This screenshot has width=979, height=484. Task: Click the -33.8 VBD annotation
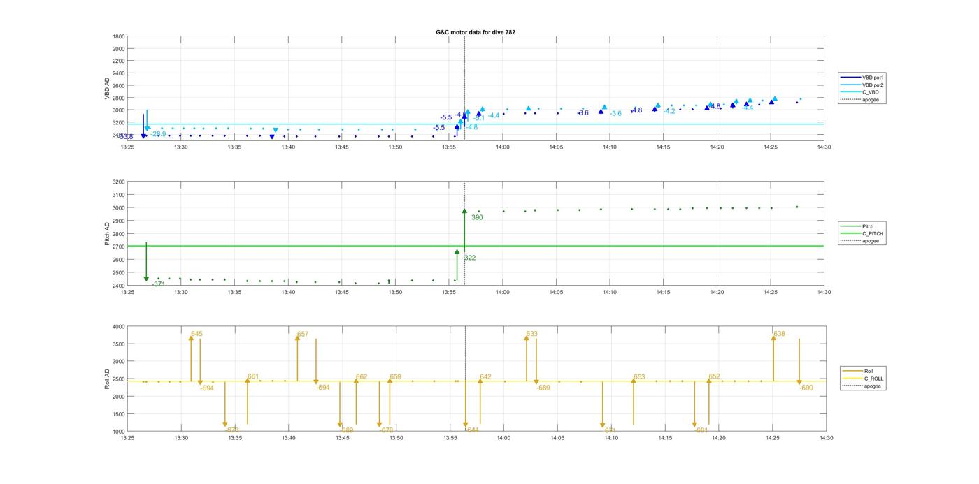126,137
